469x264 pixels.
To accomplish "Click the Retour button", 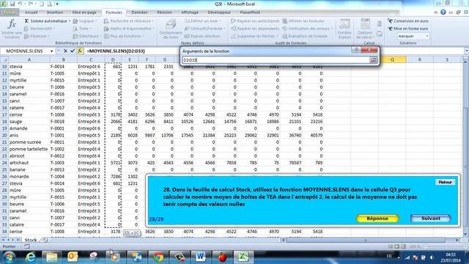I will [445, 183].
